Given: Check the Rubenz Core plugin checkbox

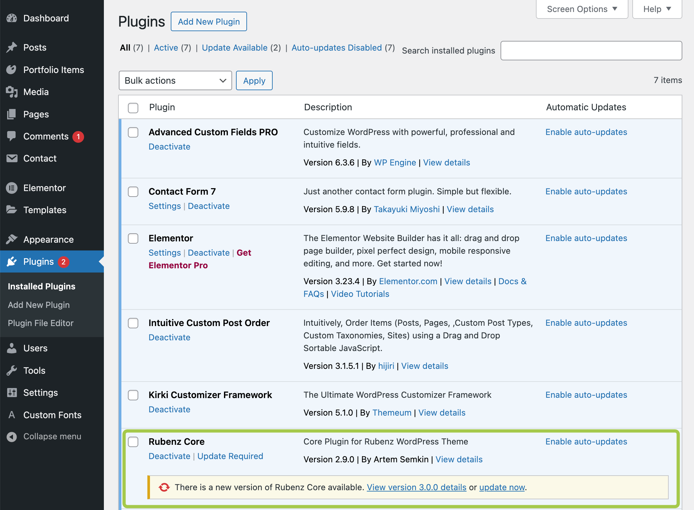Looking at the screenshot, I should click(133, 442).
